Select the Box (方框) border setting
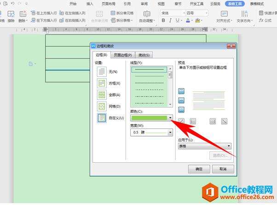The image size is (277, 205). click(x=102, y=83)
